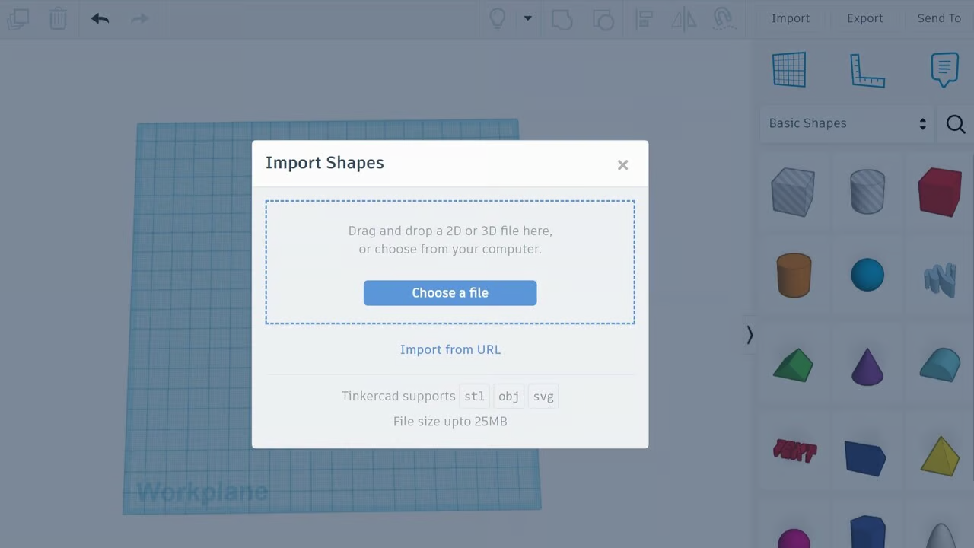Click the Undo arrow icon
Image resolution: width=974 pixels, height=548 pixels.
100,18
